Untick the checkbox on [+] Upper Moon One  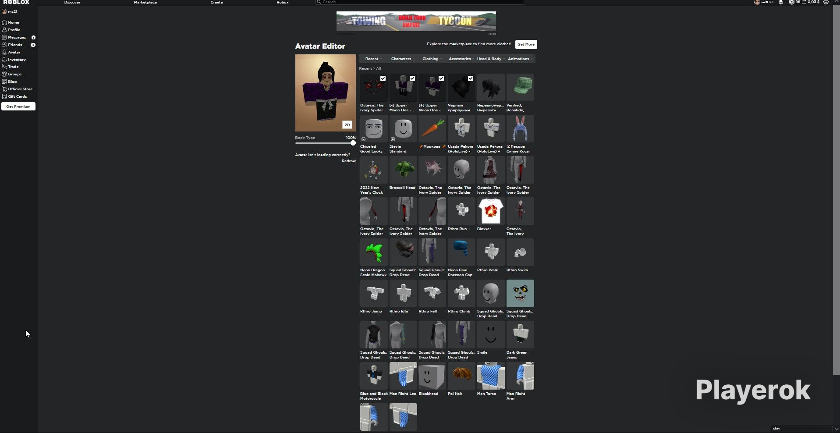point(441,78)
